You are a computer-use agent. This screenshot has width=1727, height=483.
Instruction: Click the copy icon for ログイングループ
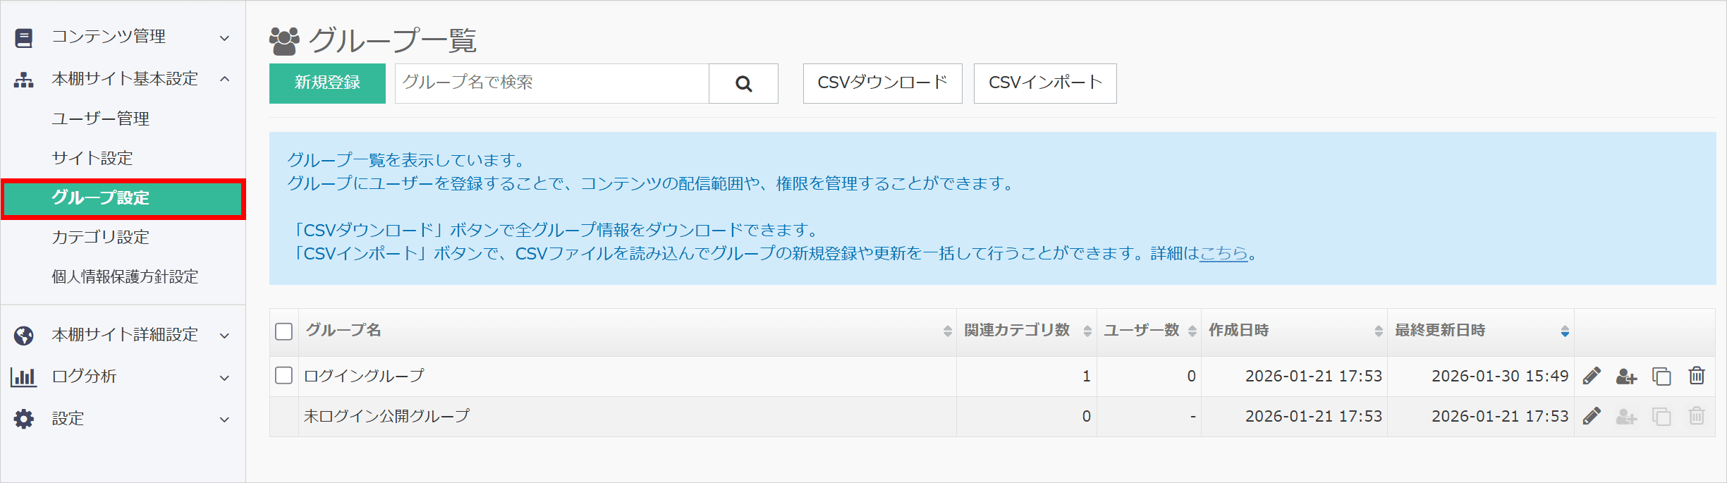tap(1661, 377)
